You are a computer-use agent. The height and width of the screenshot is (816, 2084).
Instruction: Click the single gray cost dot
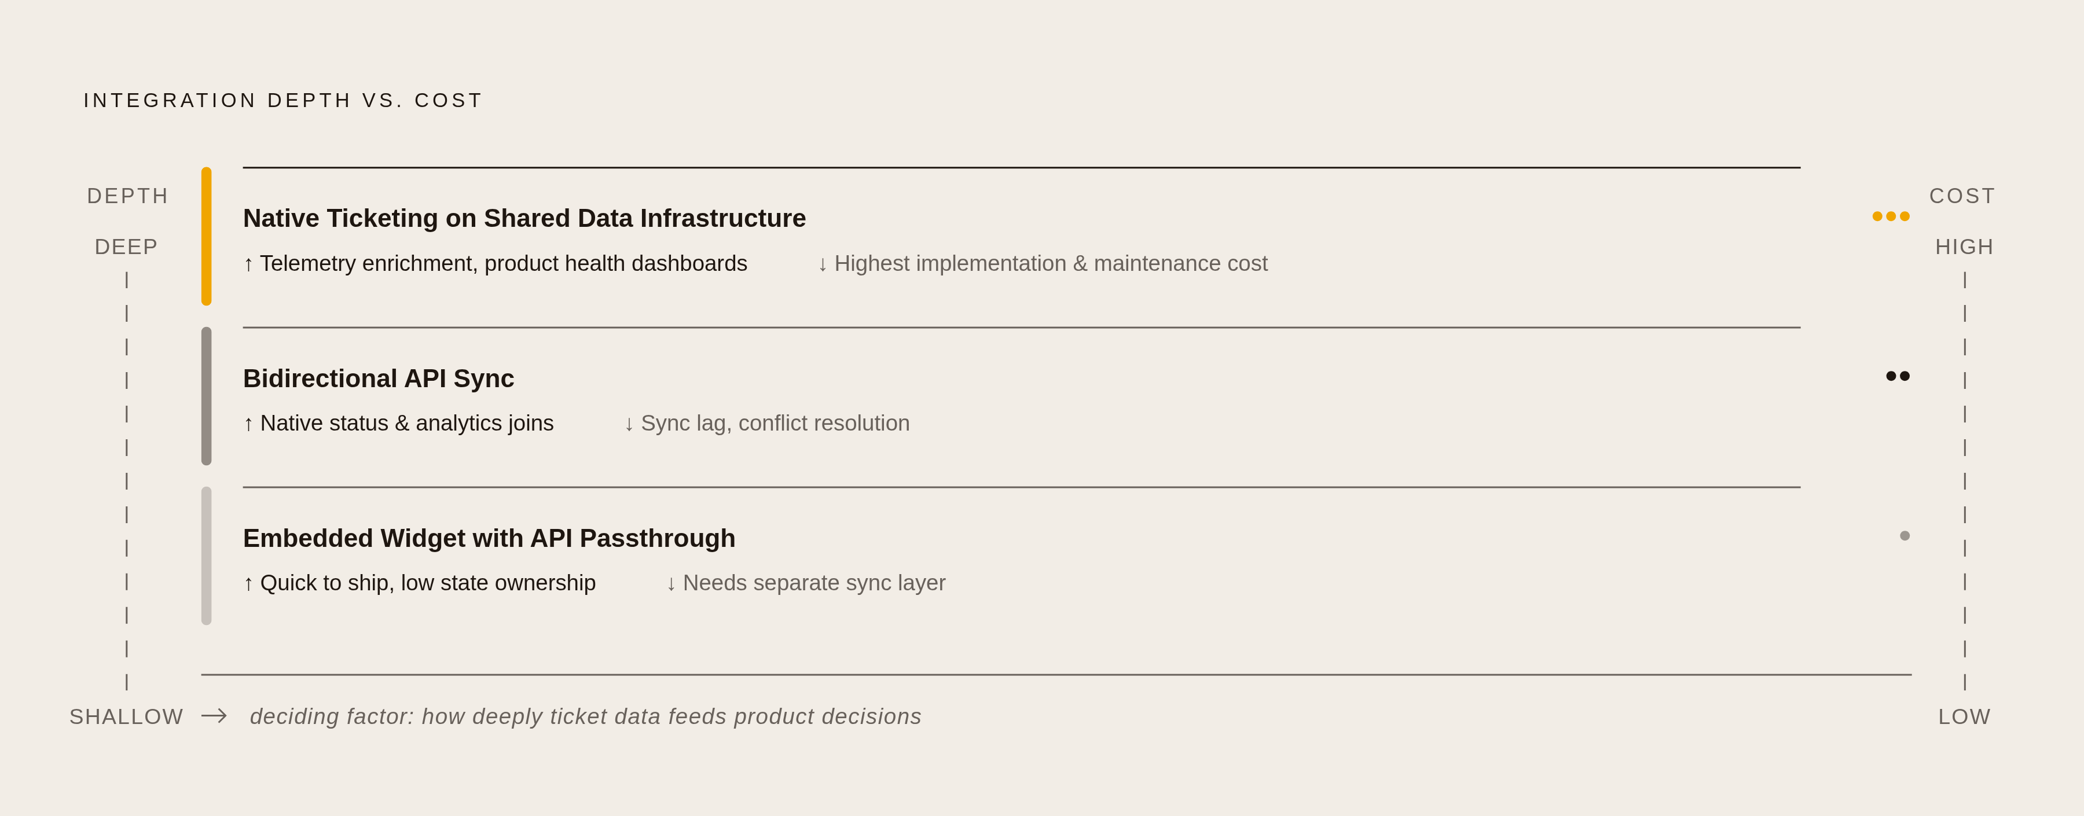tap(1905, 535)
